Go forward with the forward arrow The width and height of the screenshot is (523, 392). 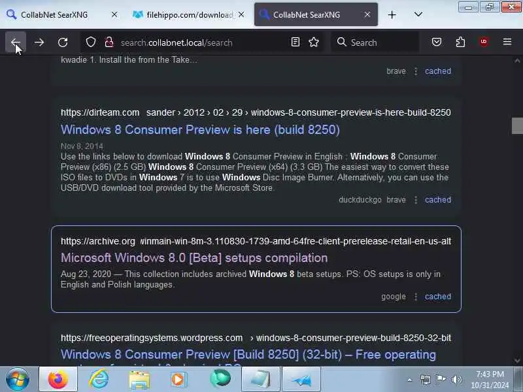(x=39, y=42)
